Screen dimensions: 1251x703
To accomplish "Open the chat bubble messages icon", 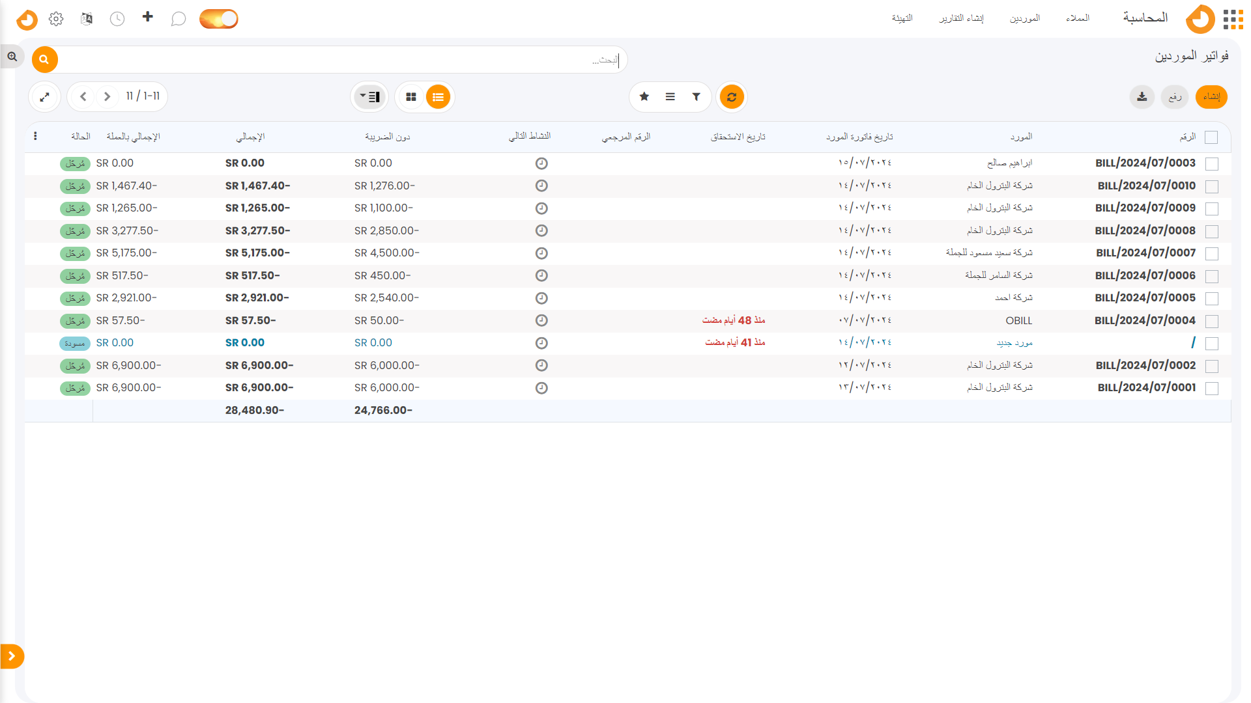I will [178, 19].
